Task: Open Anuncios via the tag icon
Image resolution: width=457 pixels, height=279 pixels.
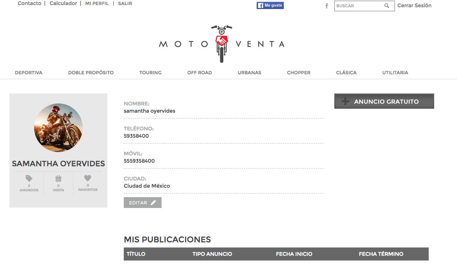Action: [x=29, y=178]
